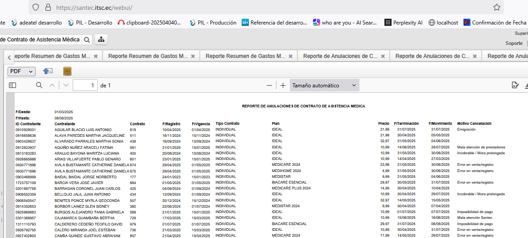Open the PDF signature drawing tool
Viewport: 528px width, 238px height.
click(515, 85)
